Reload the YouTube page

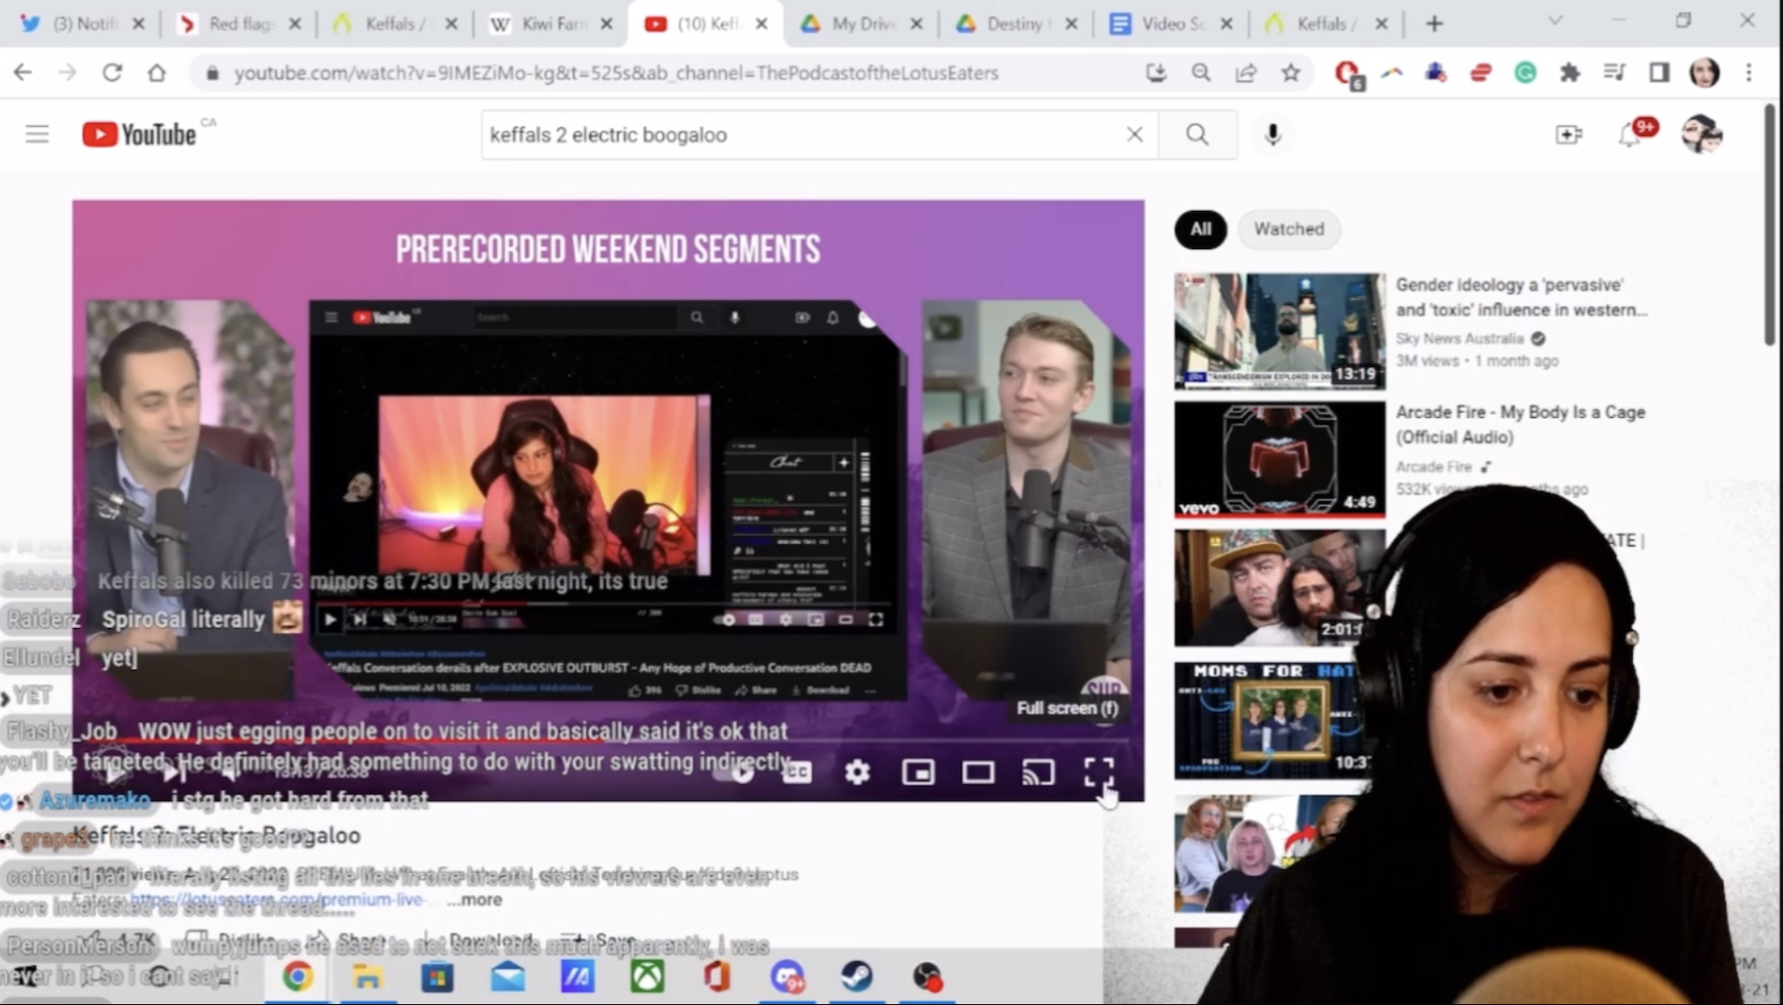coord(112,72)
